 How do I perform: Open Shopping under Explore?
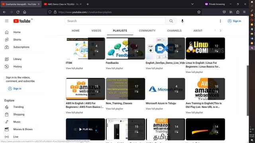19,114
